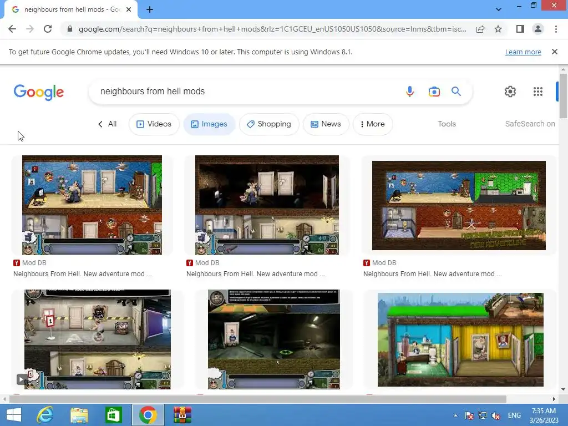The image size is (568, 426).
Task: Follow the Learn more link
Action: [x=523, y=52]
